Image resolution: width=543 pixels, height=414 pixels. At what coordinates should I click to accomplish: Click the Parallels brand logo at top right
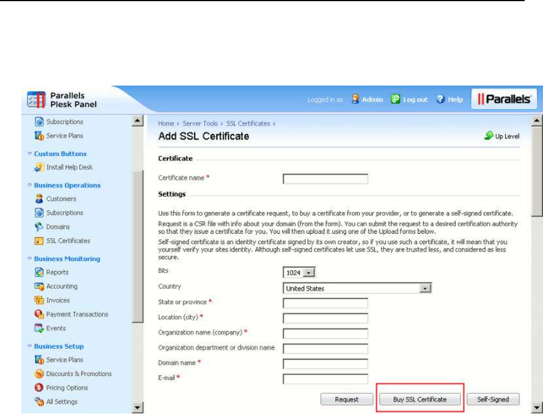click(x=505, y=99)
